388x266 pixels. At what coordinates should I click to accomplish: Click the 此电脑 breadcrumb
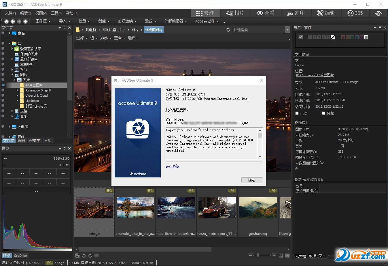tap(90, 30)
